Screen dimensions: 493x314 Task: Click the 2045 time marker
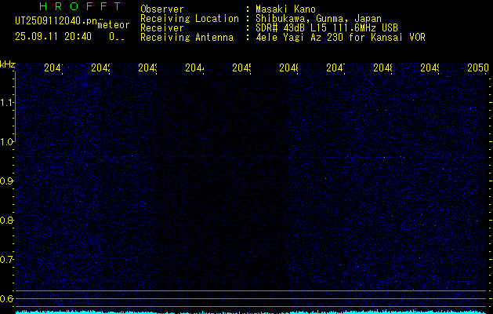tap(241, 68)
